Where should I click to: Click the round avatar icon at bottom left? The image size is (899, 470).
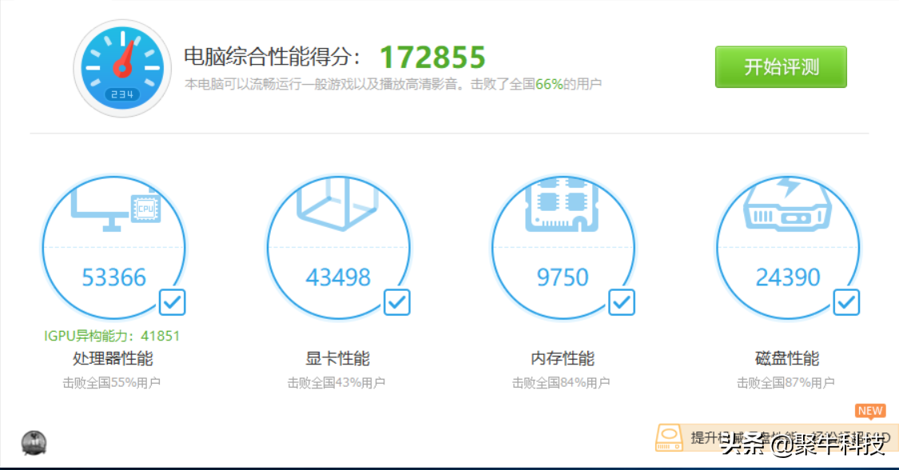pos(34,443)
